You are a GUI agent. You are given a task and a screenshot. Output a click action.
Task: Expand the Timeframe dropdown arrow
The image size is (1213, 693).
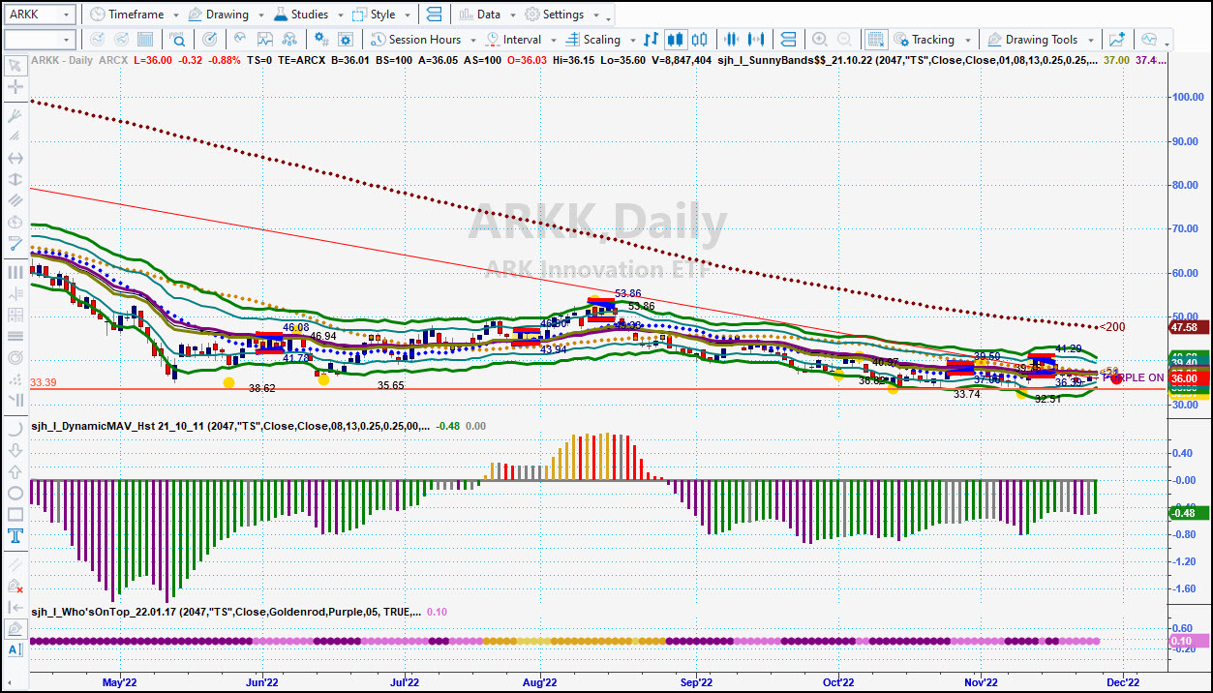coord(174,15)
